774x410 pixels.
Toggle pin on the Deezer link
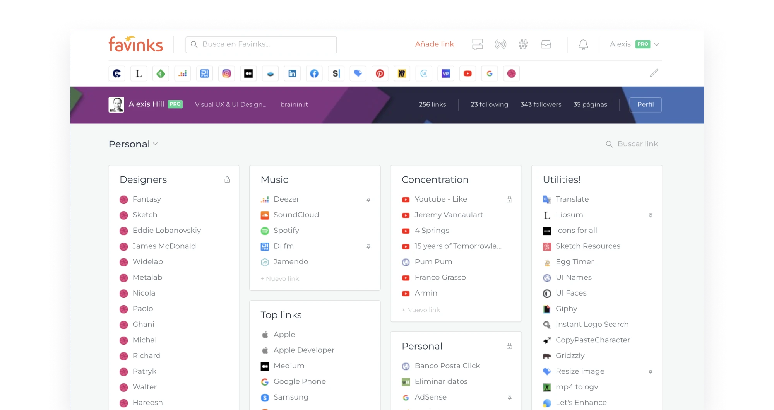pyautogui.click(x=368, y=200)
